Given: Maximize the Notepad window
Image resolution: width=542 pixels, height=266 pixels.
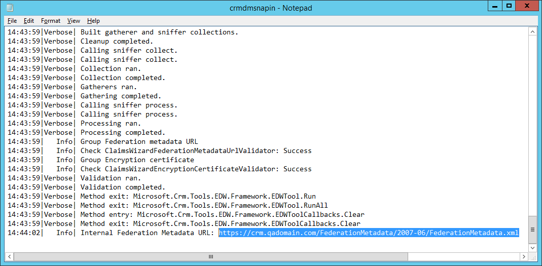Looking at the screenshot, I should [509, 6].
